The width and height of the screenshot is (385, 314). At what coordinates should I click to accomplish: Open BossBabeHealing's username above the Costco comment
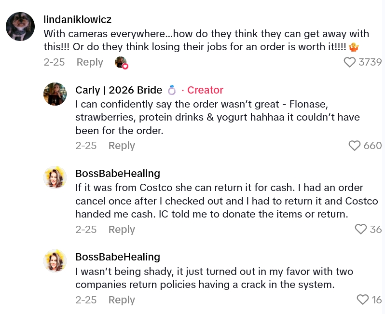tap(118, 173)
